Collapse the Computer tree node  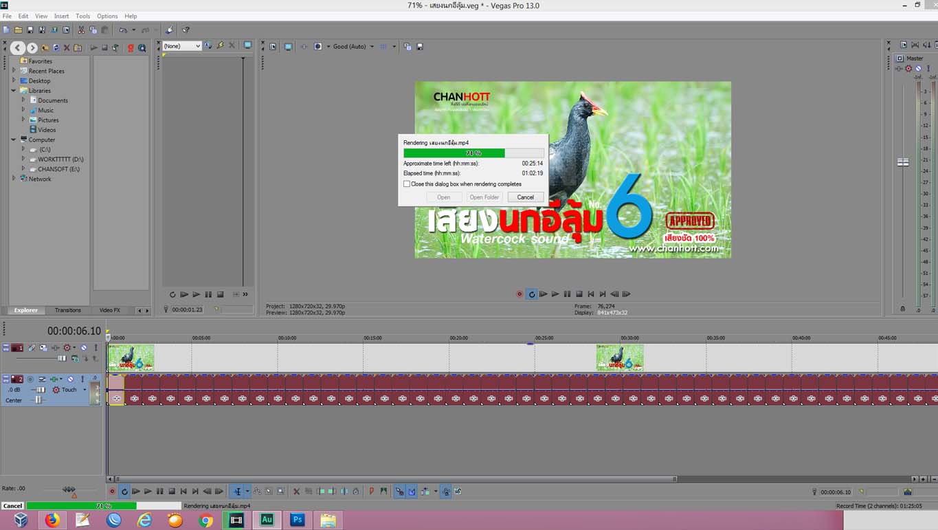coord(14,139)
